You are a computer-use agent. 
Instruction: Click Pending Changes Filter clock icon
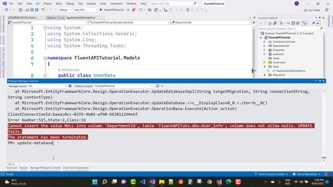pyautogui.click(x=281, y=23)
